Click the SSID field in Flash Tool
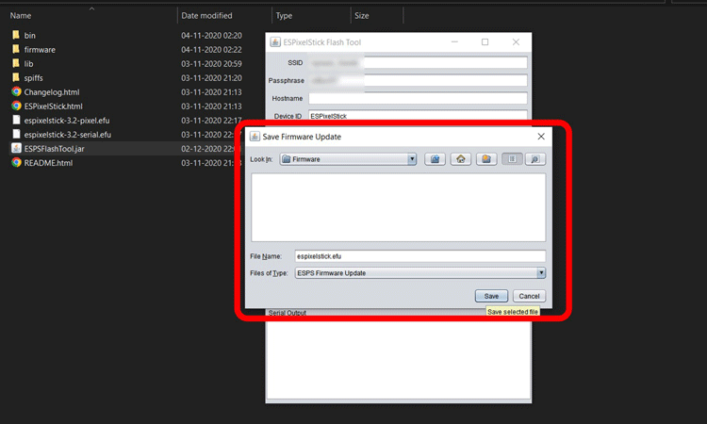The height and width of the screenshot is (424, 707). (x=418, y=62)
